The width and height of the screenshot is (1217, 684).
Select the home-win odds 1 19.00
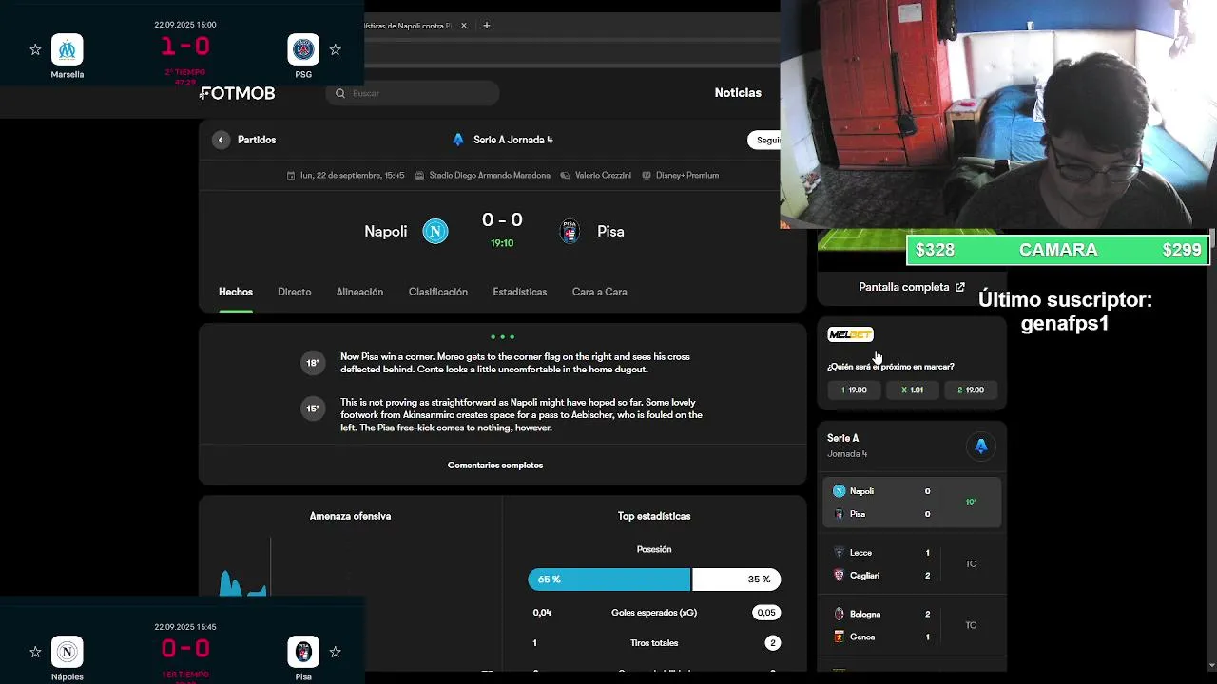854,389
